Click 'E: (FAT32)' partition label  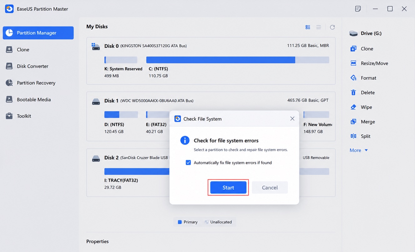(x=156, y=125)
